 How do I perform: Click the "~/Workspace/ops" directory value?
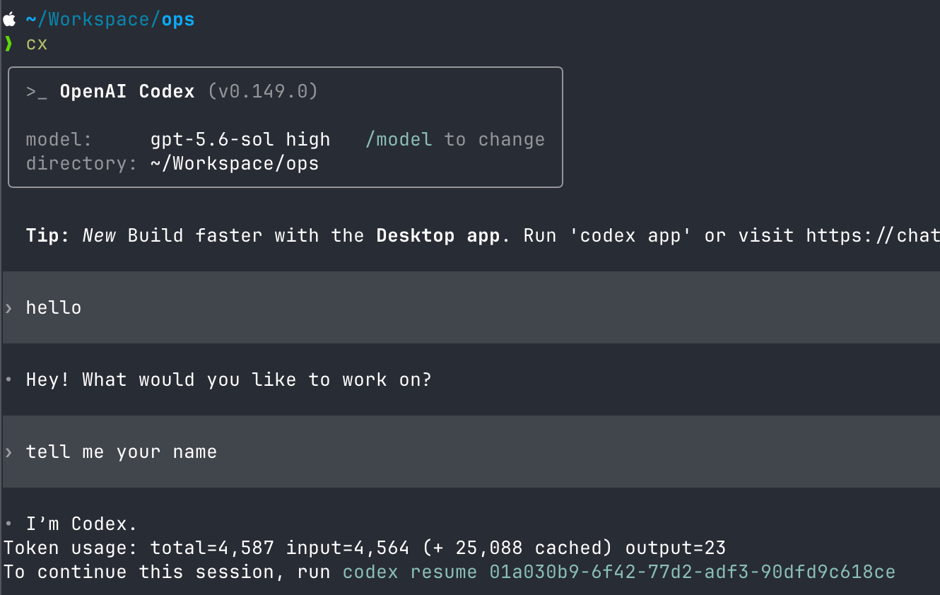235,164
